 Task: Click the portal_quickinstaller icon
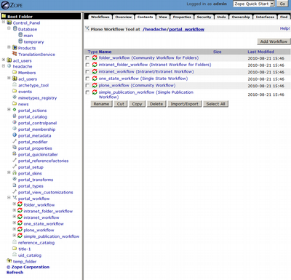coord(15,154)
